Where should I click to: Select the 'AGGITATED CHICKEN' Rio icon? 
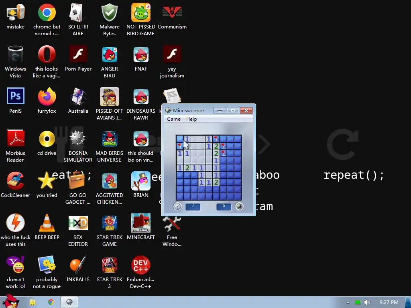(109, 181)
